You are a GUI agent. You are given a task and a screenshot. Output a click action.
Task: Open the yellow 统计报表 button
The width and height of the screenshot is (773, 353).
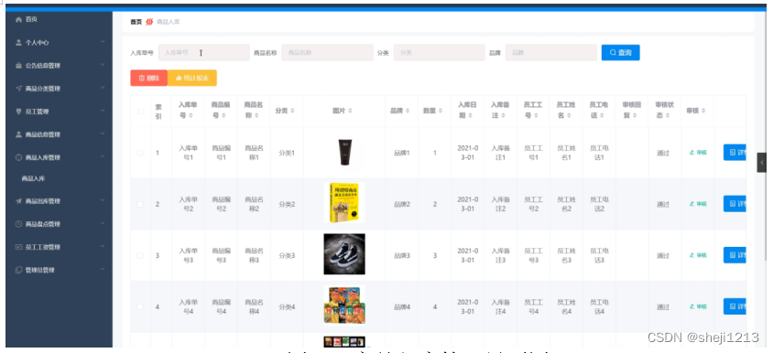(x=192, y=78)
